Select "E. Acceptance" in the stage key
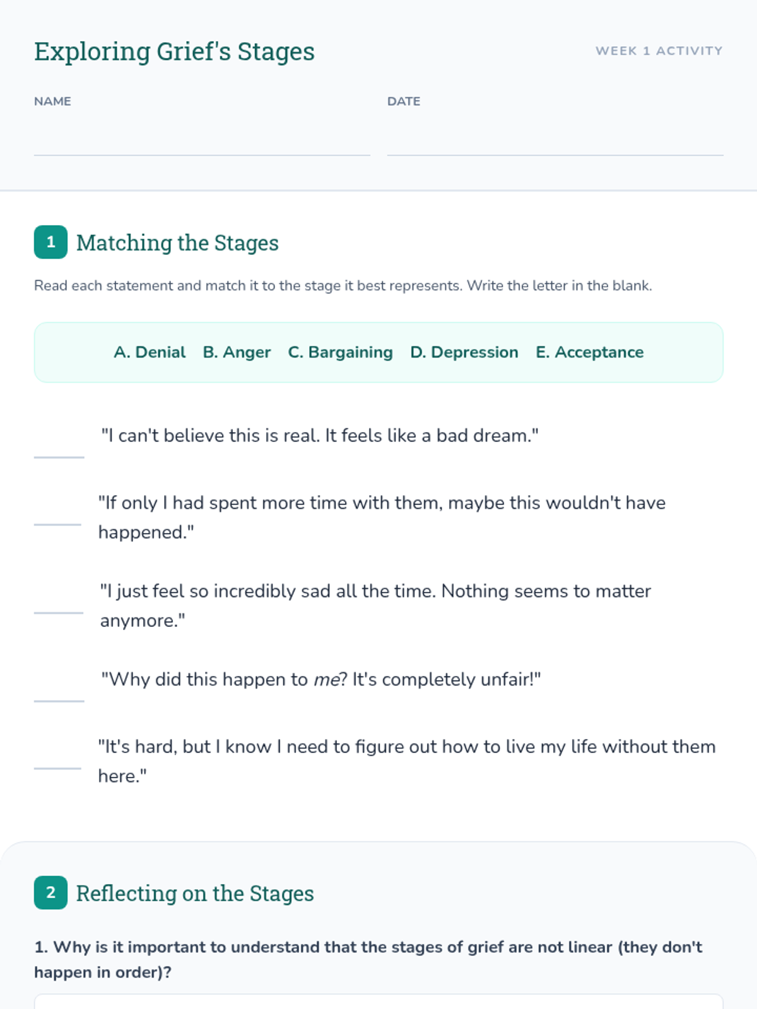 [589, 352]
